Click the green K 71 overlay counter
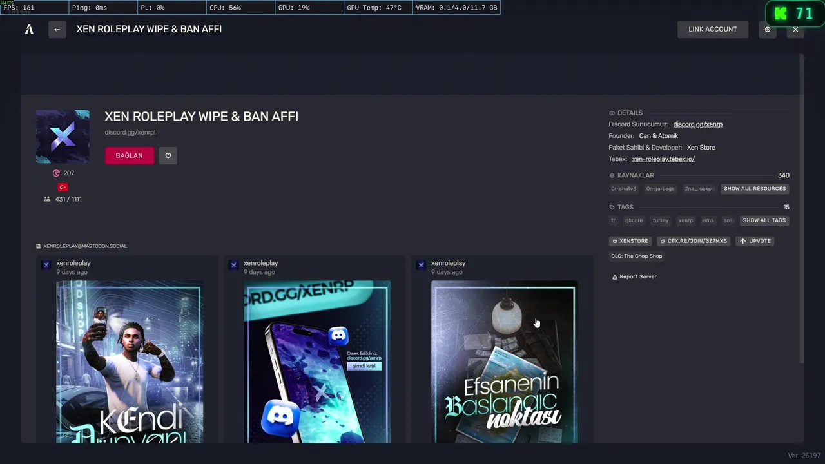The width and height of the screenshot is (825, 464). 794,14
